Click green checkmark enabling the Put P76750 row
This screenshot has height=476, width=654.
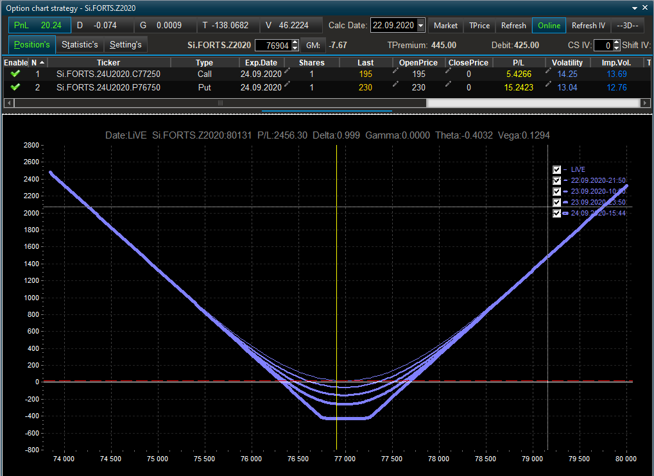(x=15, y=87)
